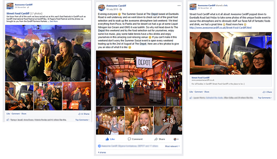Click the thumbs-up Like icon on Depot post

click(x=107, y=139)
